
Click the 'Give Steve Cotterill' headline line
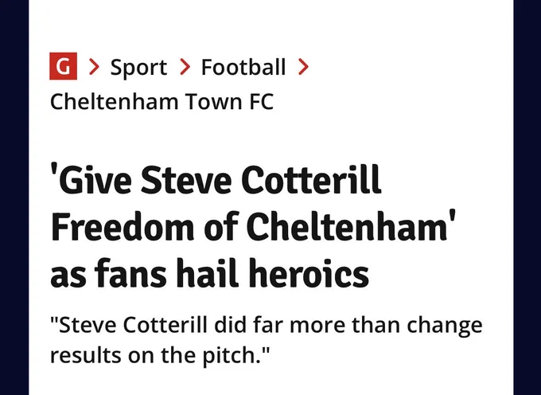coord(216,180)
